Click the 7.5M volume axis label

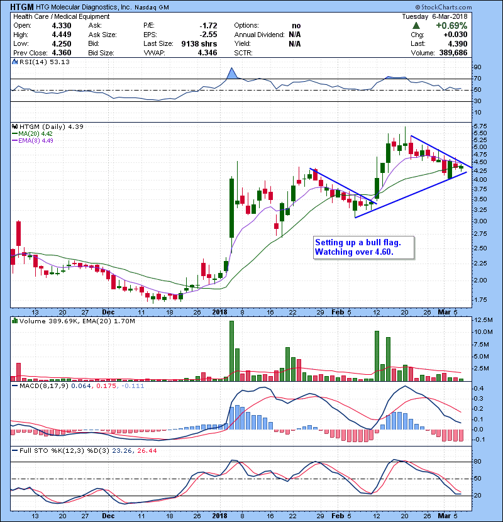[482, 344]
